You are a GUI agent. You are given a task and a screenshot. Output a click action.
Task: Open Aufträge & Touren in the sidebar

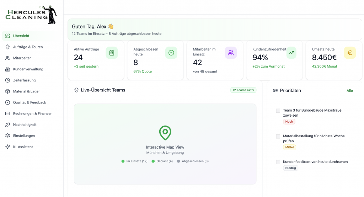28,47
